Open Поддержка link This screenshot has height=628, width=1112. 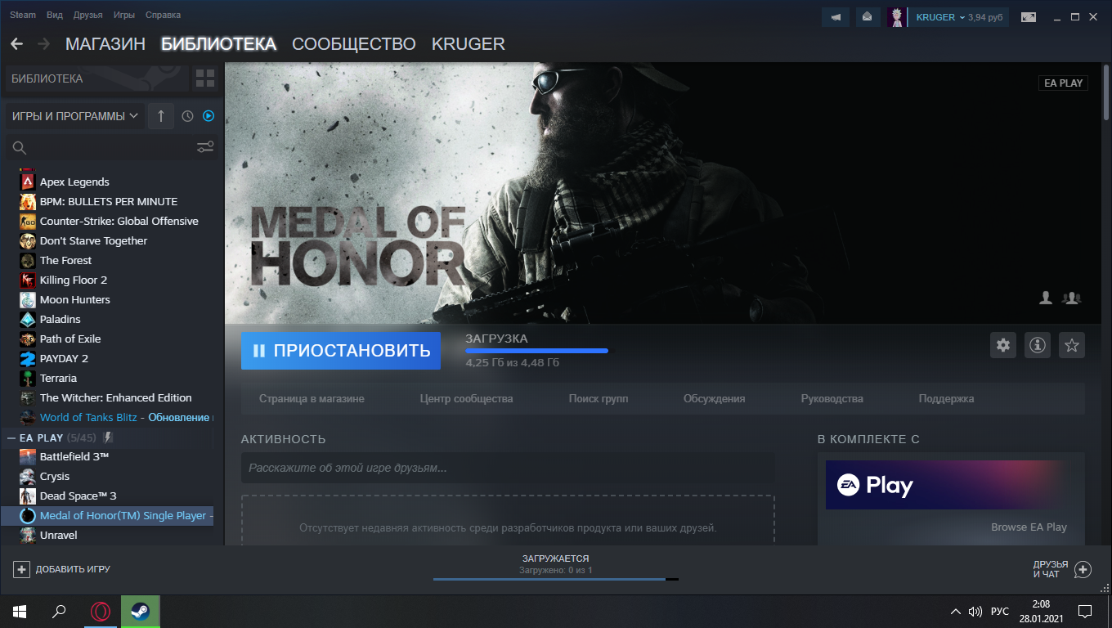click(946, 399)
